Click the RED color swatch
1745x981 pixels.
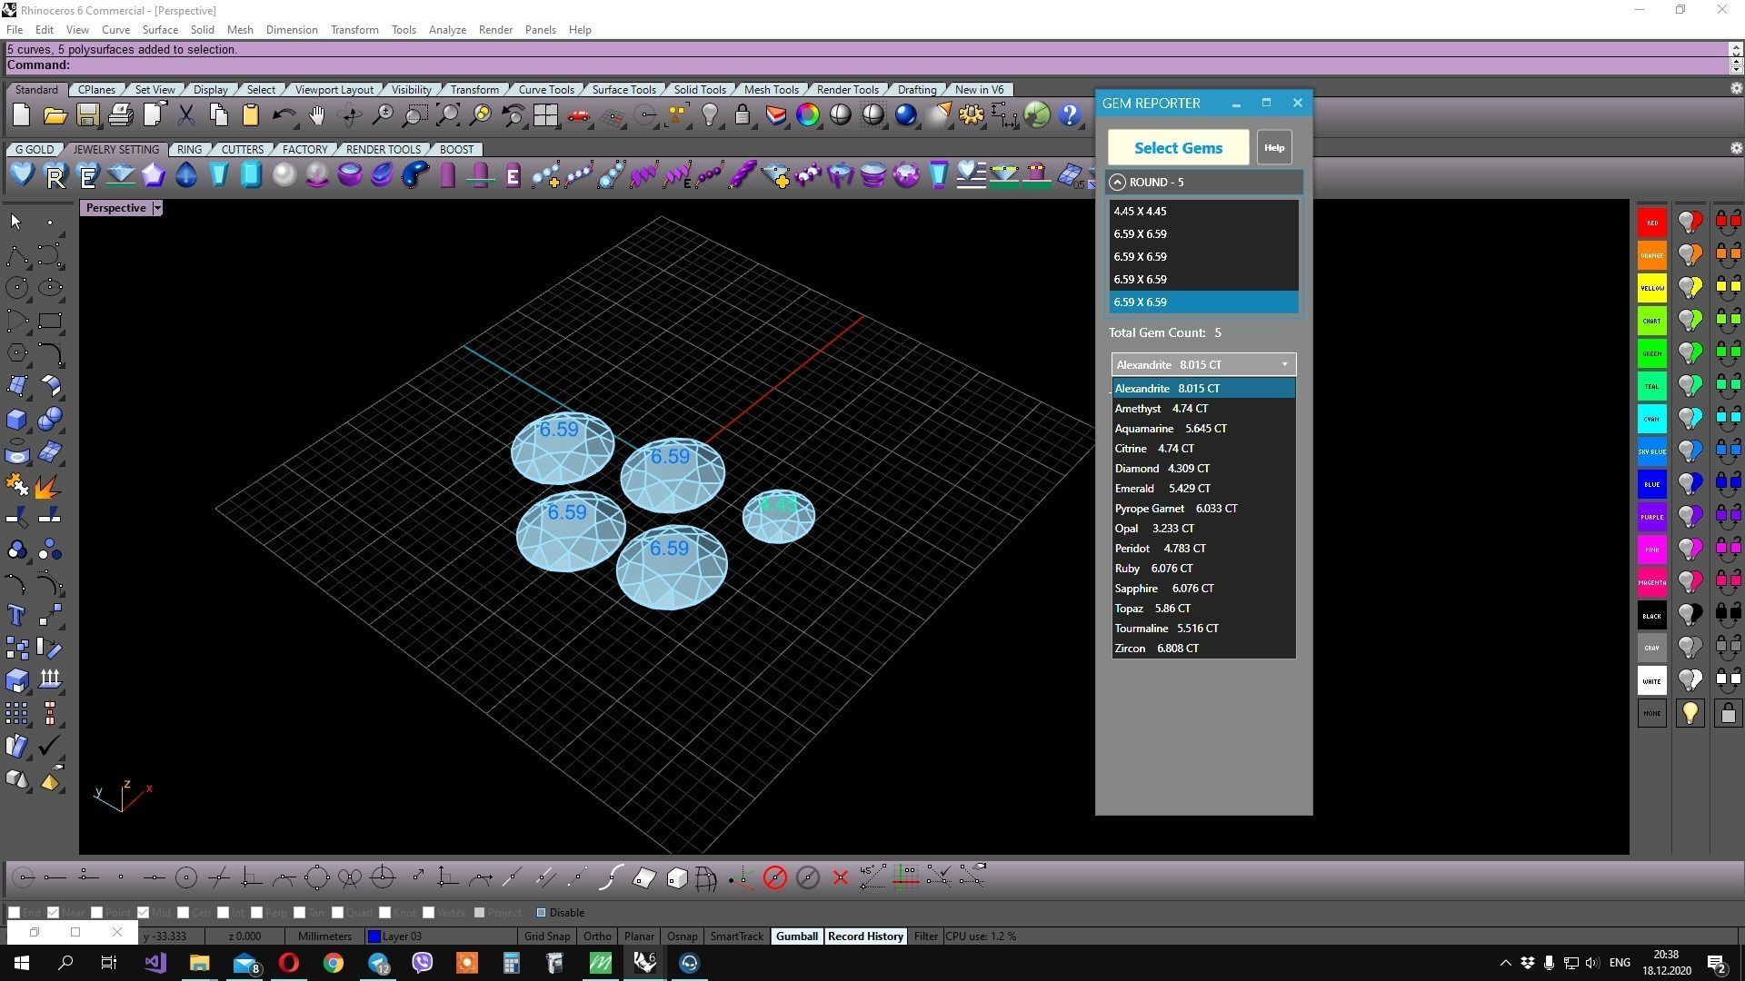click(1651, 223)
